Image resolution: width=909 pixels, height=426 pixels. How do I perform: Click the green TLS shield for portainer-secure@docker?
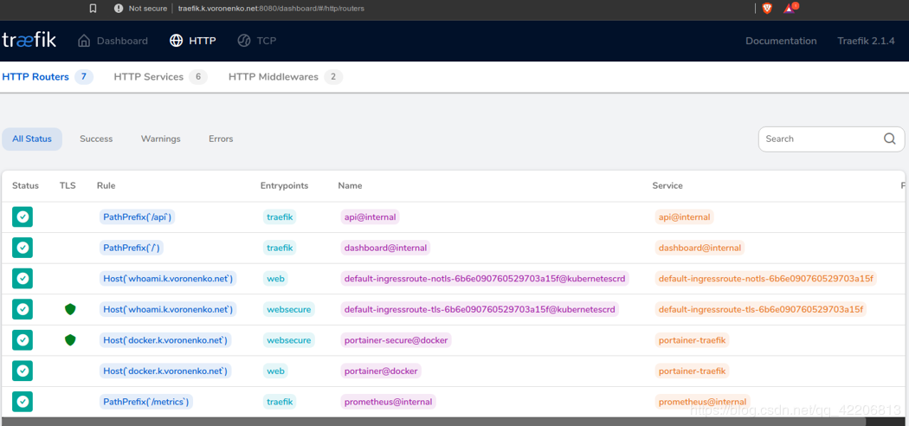pyautogui.click(x=70, y=340)
